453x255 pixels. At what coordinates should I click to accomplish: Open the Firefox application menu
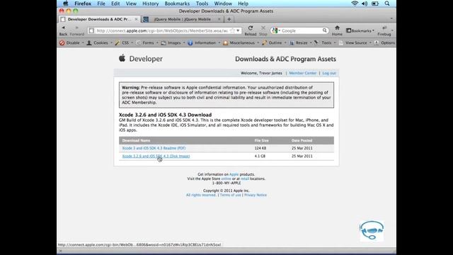point(83,4)
